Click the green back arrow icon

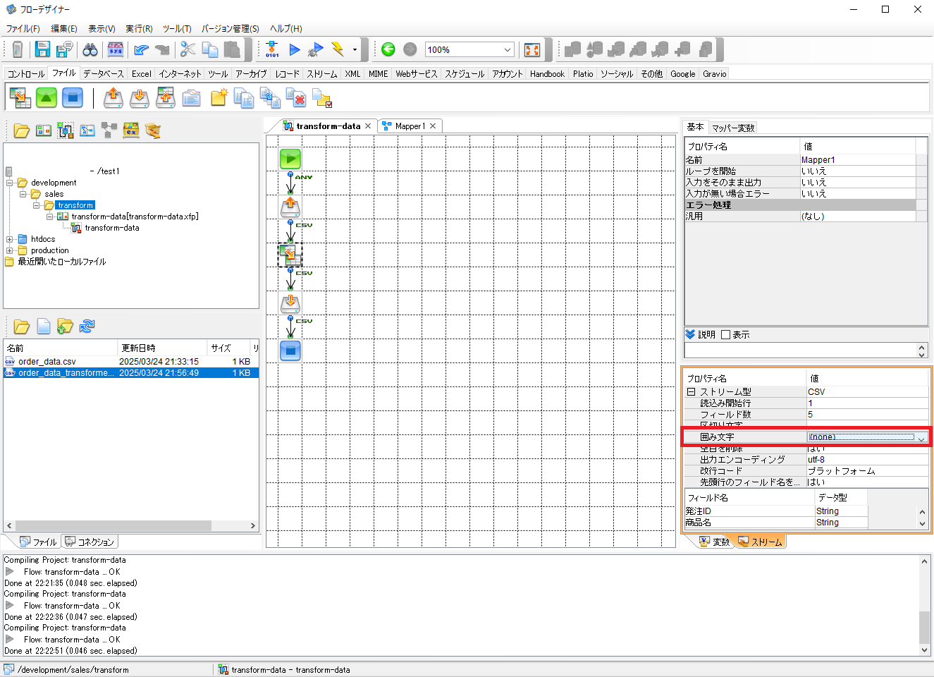tap(388, 49)
